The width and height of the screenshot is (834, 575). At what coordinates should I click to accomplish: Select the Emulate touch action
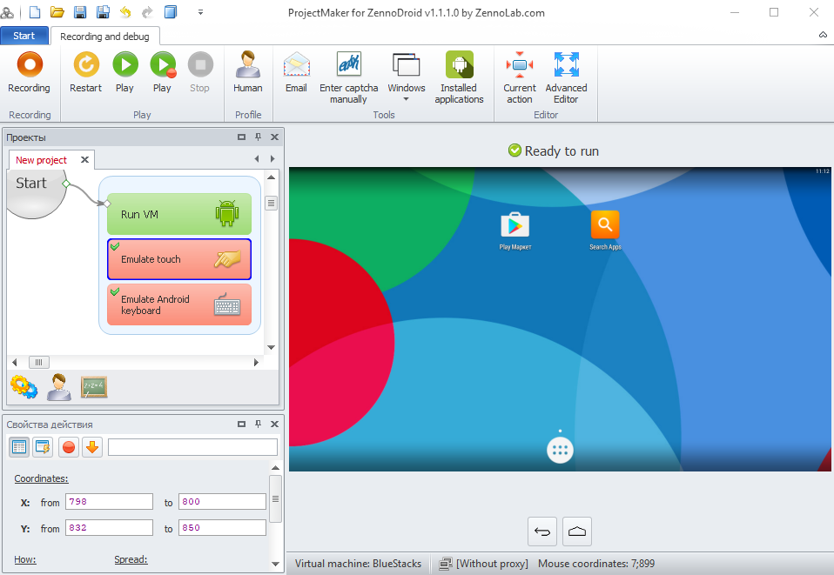[x=179, y=259]
